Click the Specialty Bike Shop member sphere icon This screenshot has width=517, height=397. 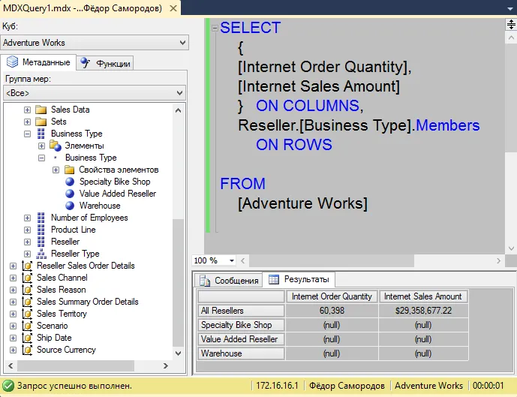click(70, 182)
